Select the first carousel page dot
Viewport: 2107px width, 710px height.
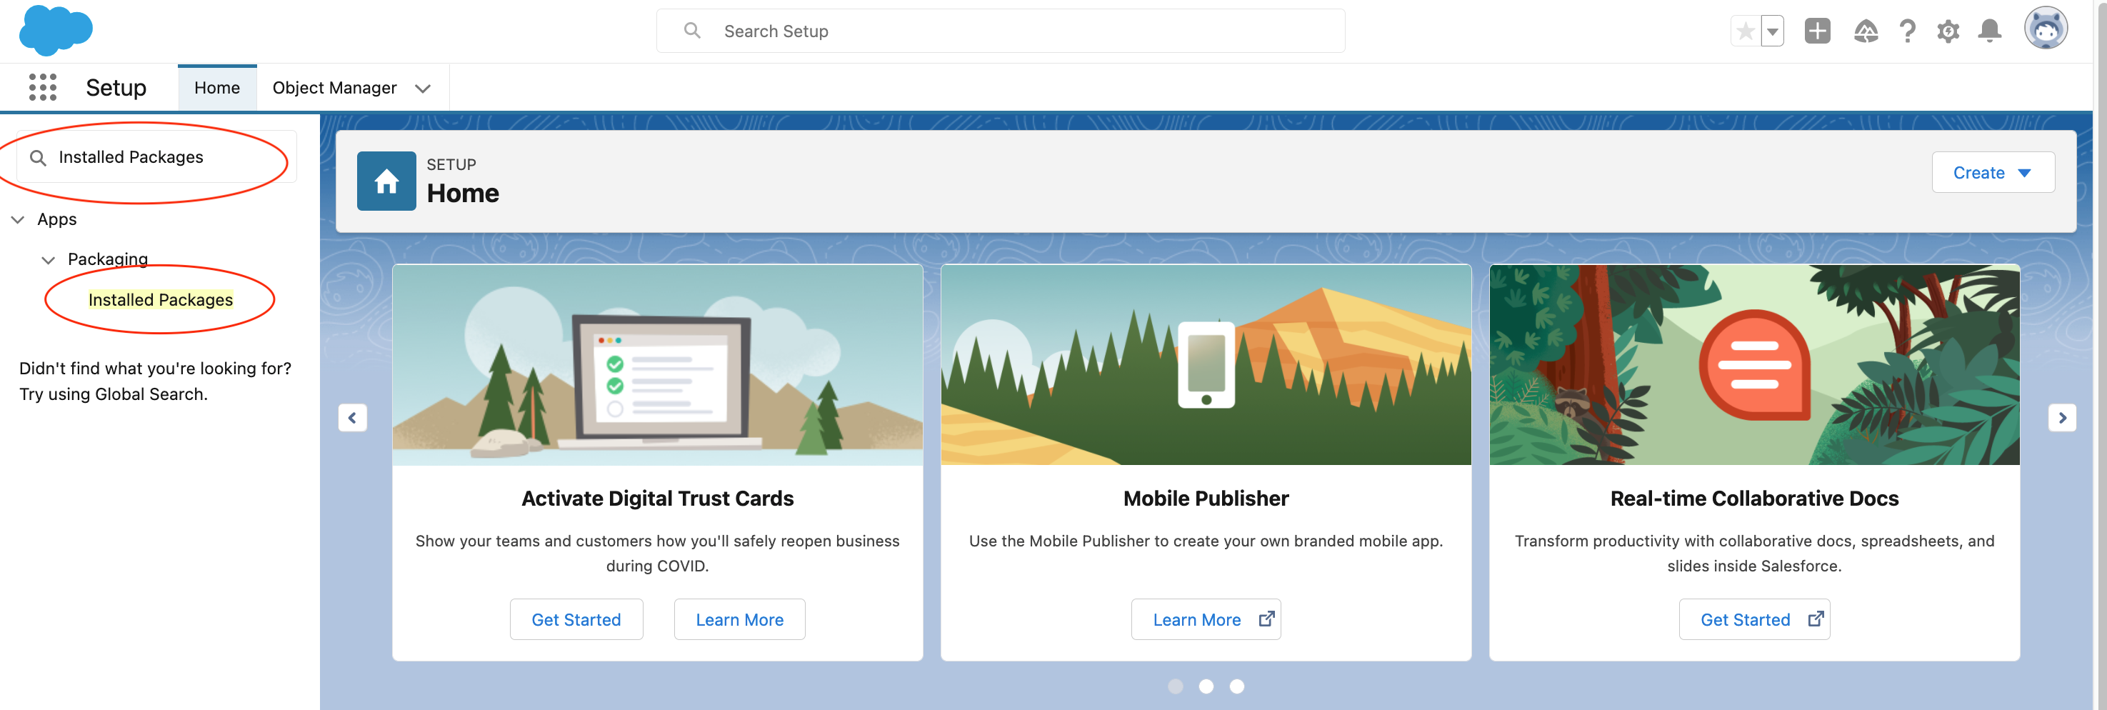(x=1176, y=686)
